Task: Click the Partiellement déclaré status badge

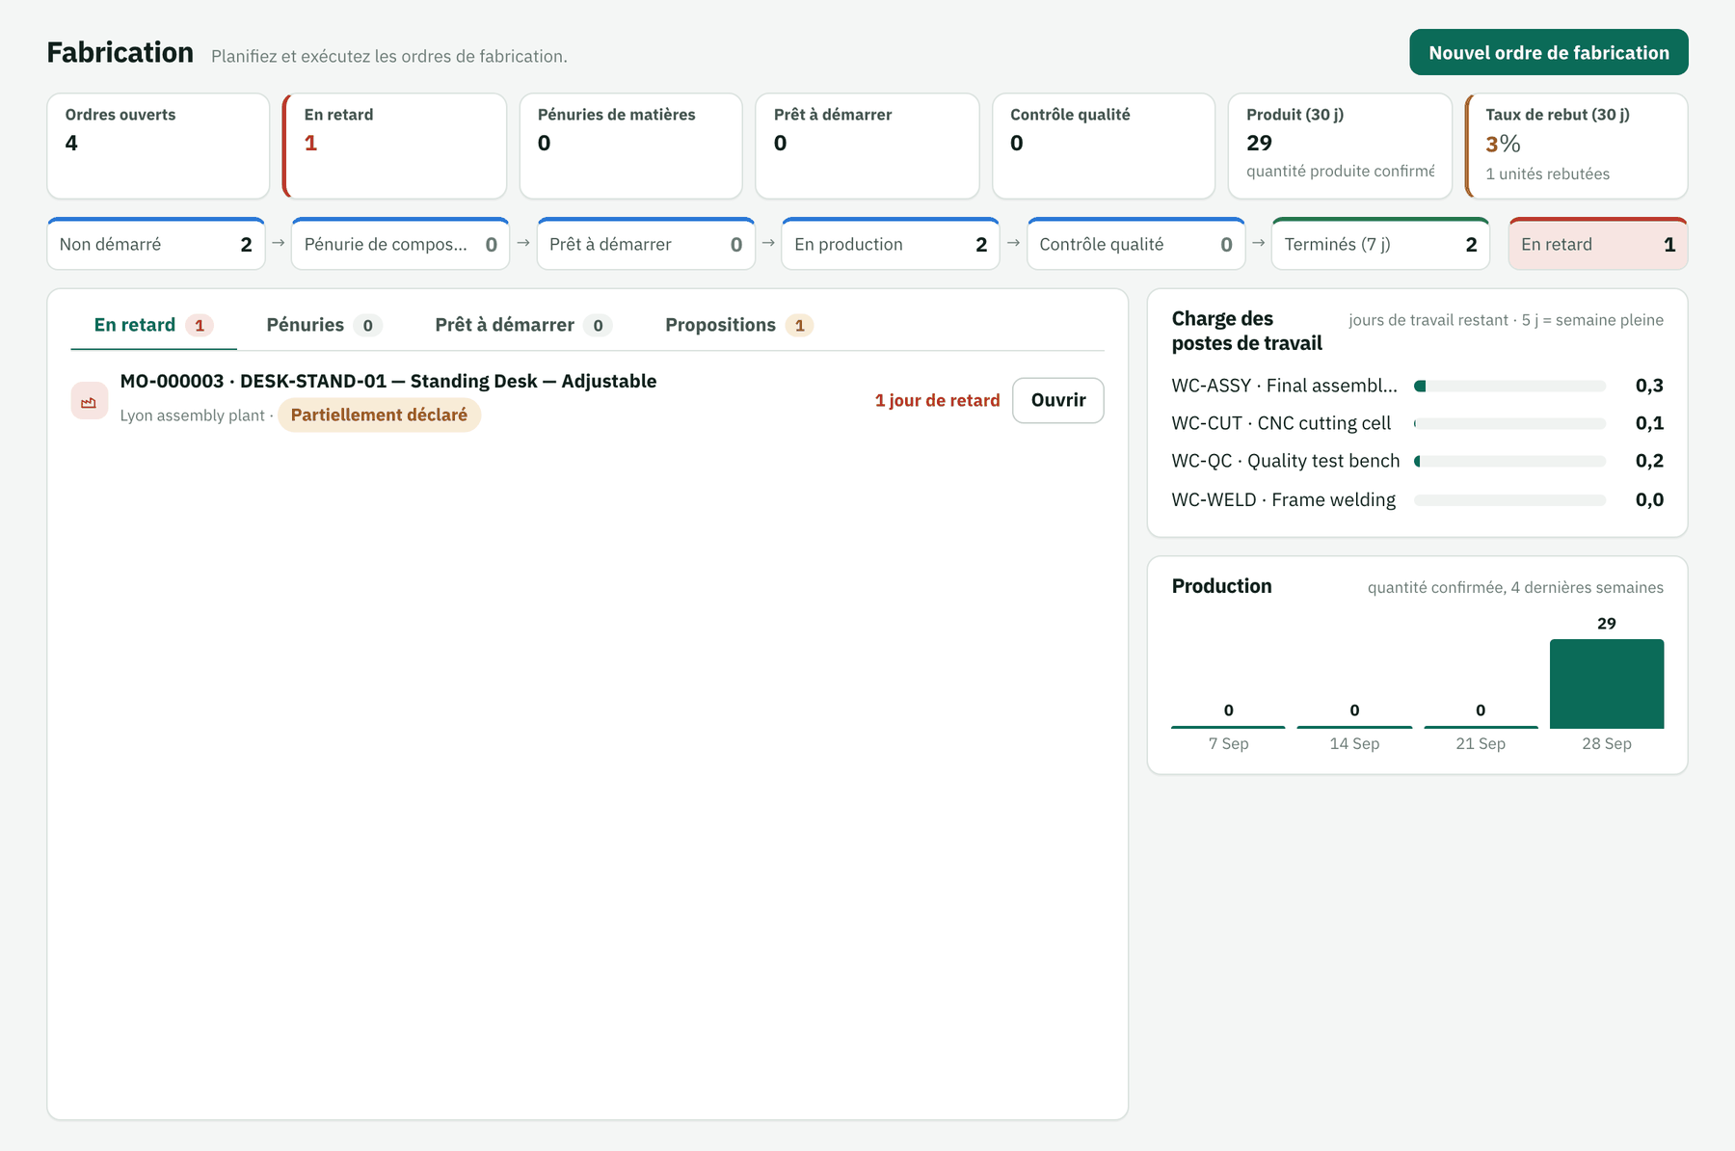Action: [379, 415]
